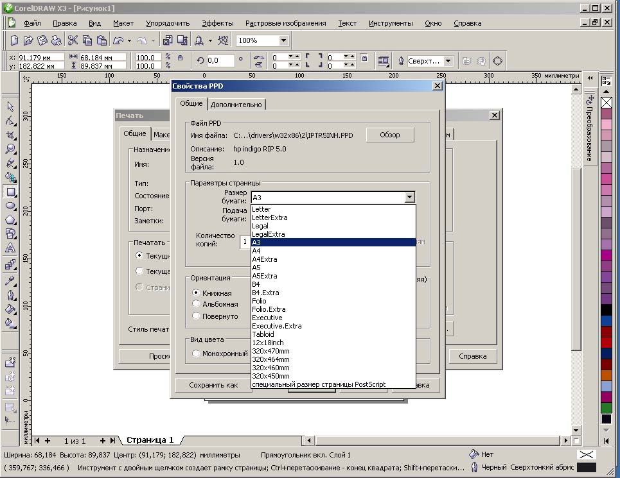The height and width of the screenshot is (478, 620).
Task: Click the Import icon in the toolbar
Action: pyautogui.click(x=168, y=40)
